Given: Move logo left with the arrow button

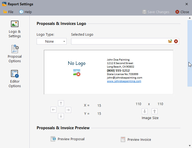Looking at the screenshot, I should coord(53,110).
